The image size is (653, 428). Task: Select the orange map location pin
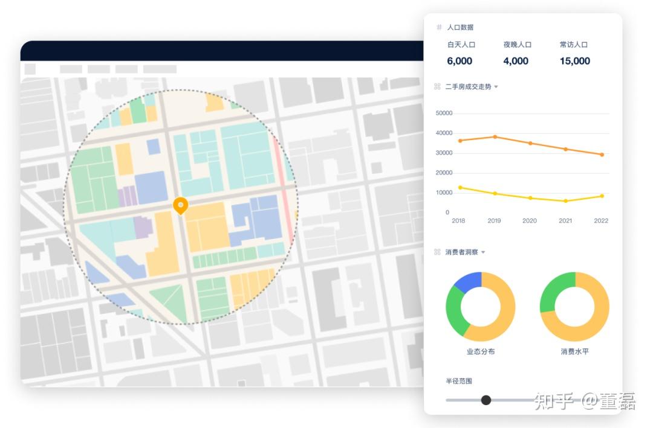(x=180, y=205)
